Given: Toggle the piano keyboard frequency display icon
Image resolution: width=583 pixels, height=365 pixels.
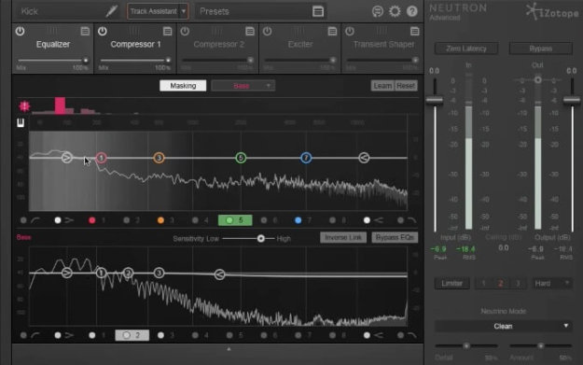Looking at the screenshot, I should tap(21, 123).
